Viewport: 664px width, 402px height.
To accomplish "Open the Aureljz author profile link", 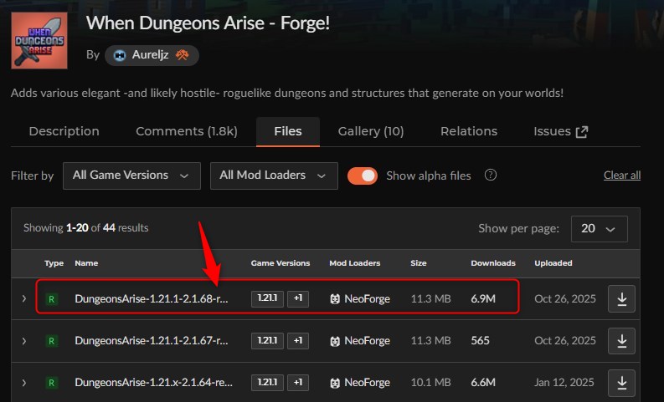I will click(152, 55).
